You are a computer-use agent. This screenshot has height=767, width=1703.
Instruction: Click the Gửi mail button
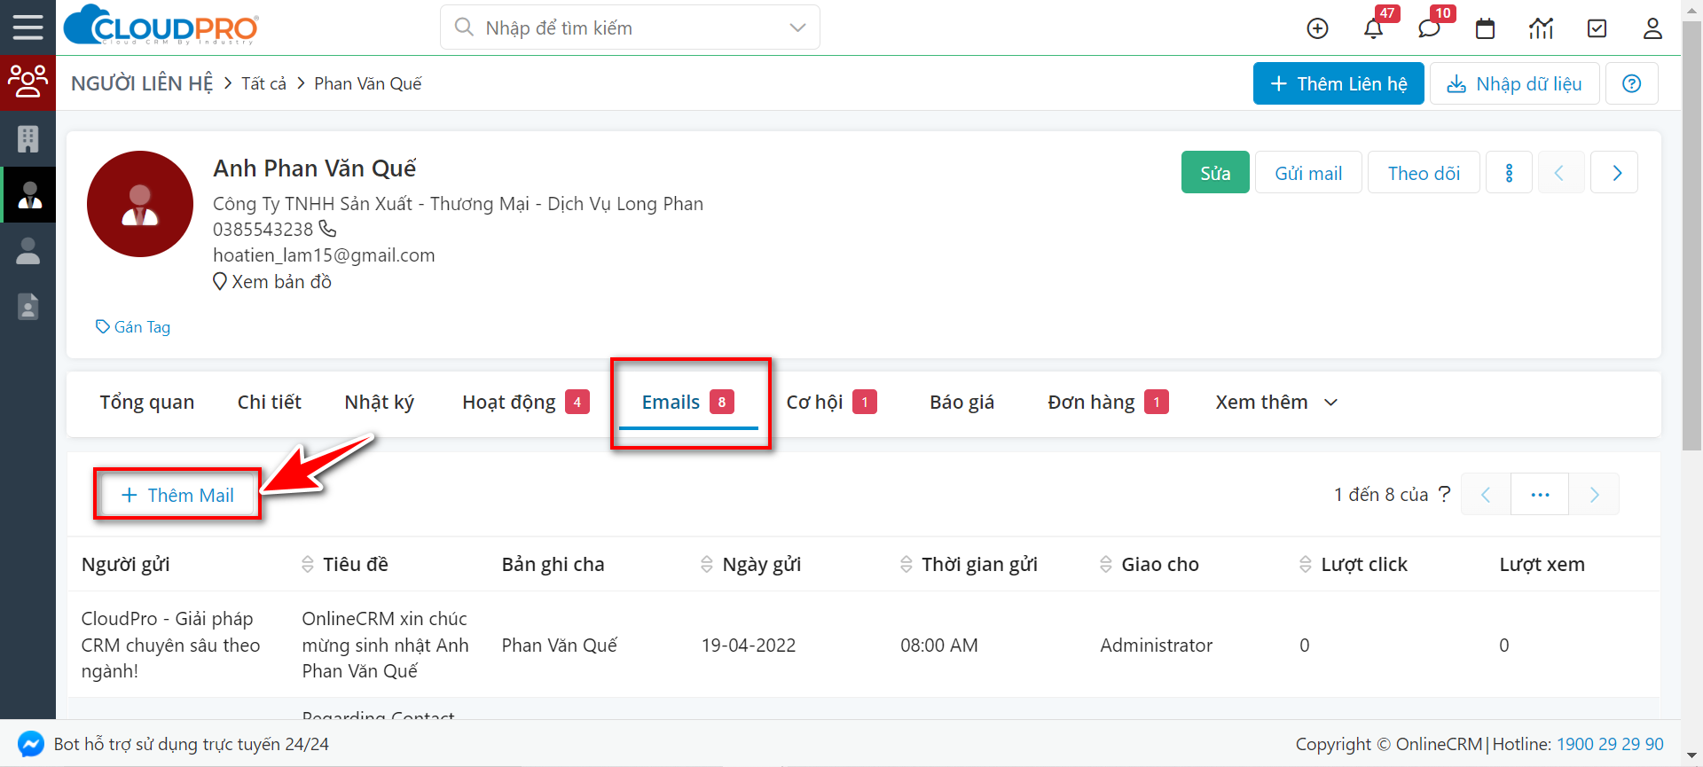1308,172
